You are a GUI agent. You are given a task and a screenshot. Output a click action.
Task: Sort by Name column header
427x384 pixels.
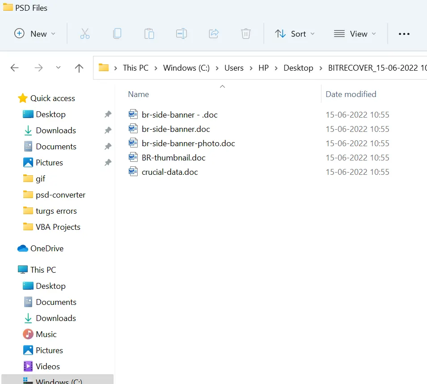point(138,94)
